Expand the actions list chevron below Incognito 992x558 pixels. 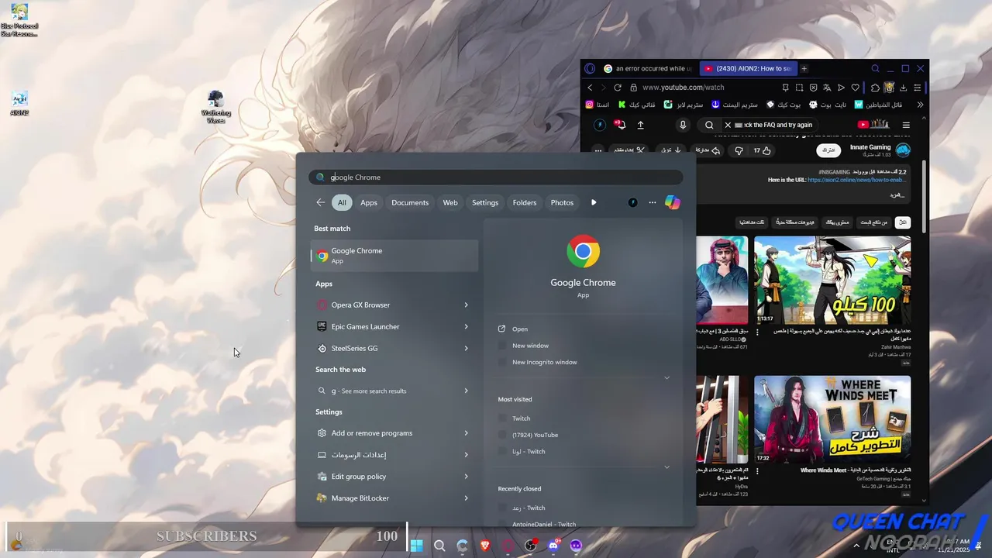coord(666,378)
